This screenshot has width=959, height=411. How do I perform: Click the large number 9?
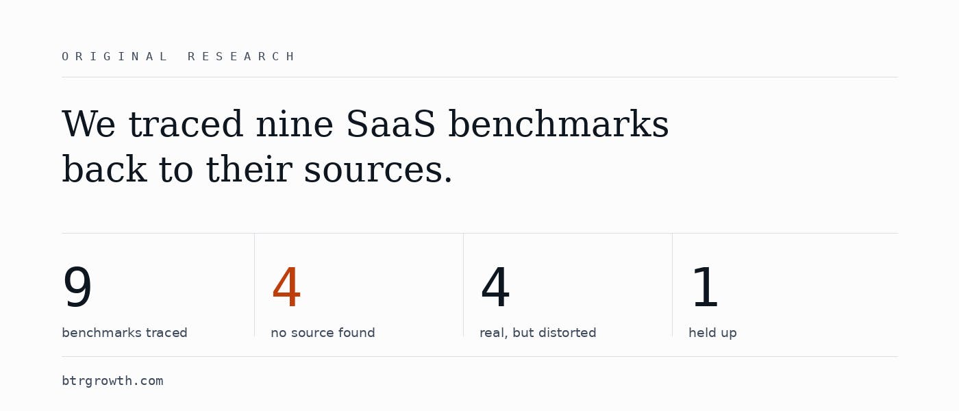pos(77,288)
